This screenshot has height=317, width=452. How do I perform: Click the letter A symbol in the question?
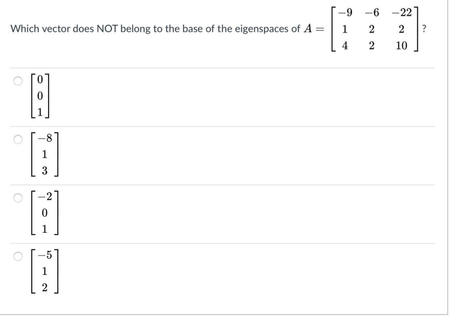[x=308, y=29]
